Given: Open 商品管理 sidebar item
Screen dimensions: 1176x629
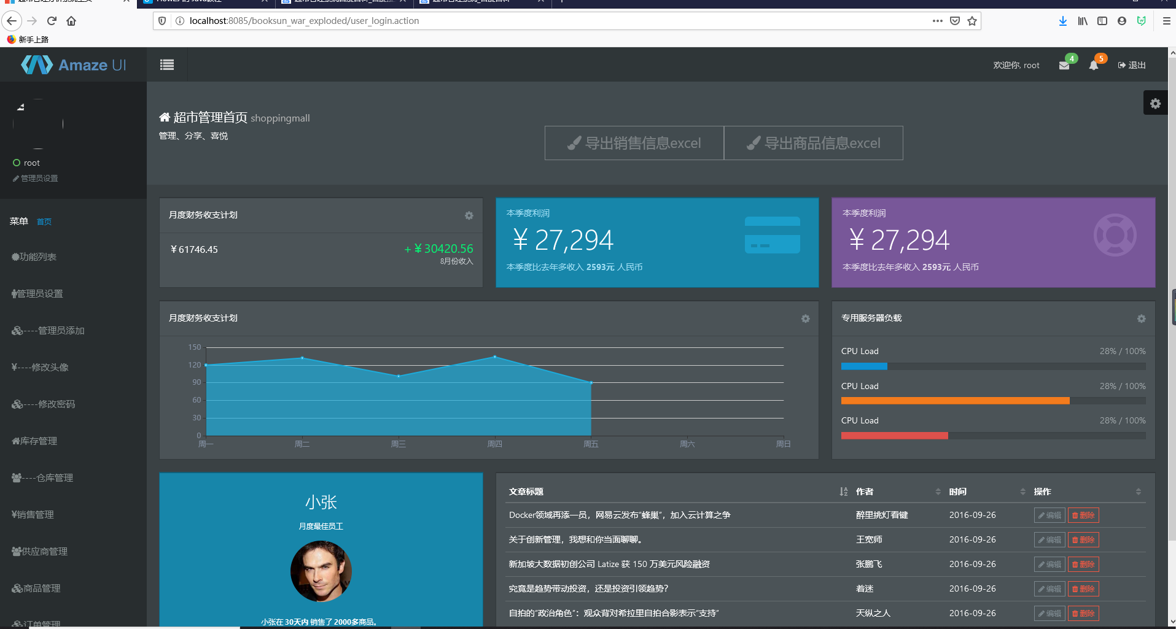Looking at the screenshot, I should pos(36,588).
